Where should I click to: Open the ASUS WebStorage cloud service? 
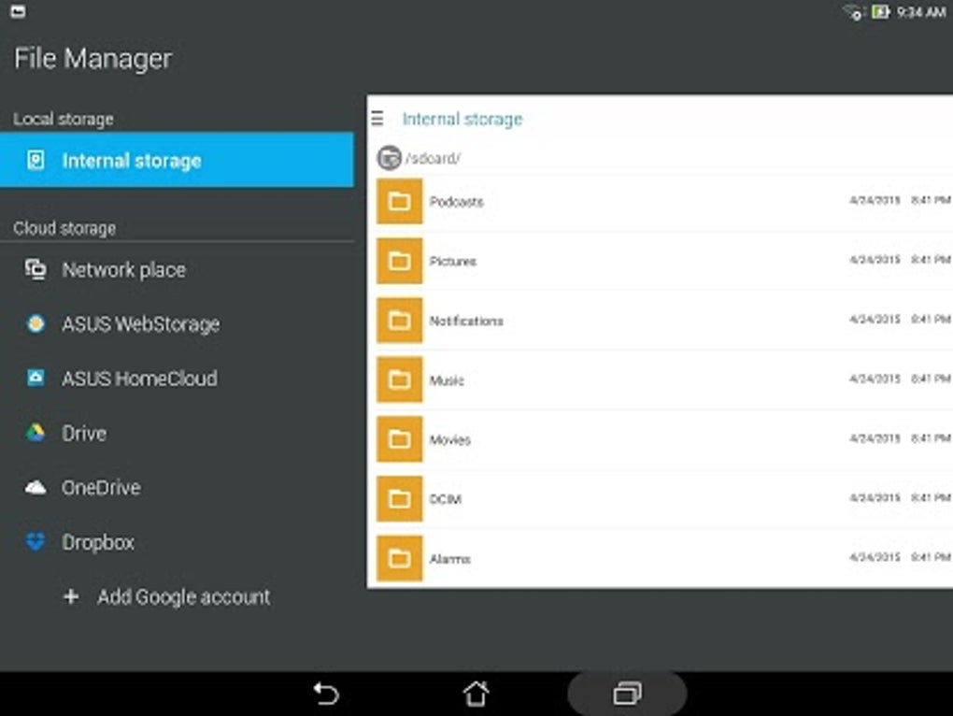140,324
